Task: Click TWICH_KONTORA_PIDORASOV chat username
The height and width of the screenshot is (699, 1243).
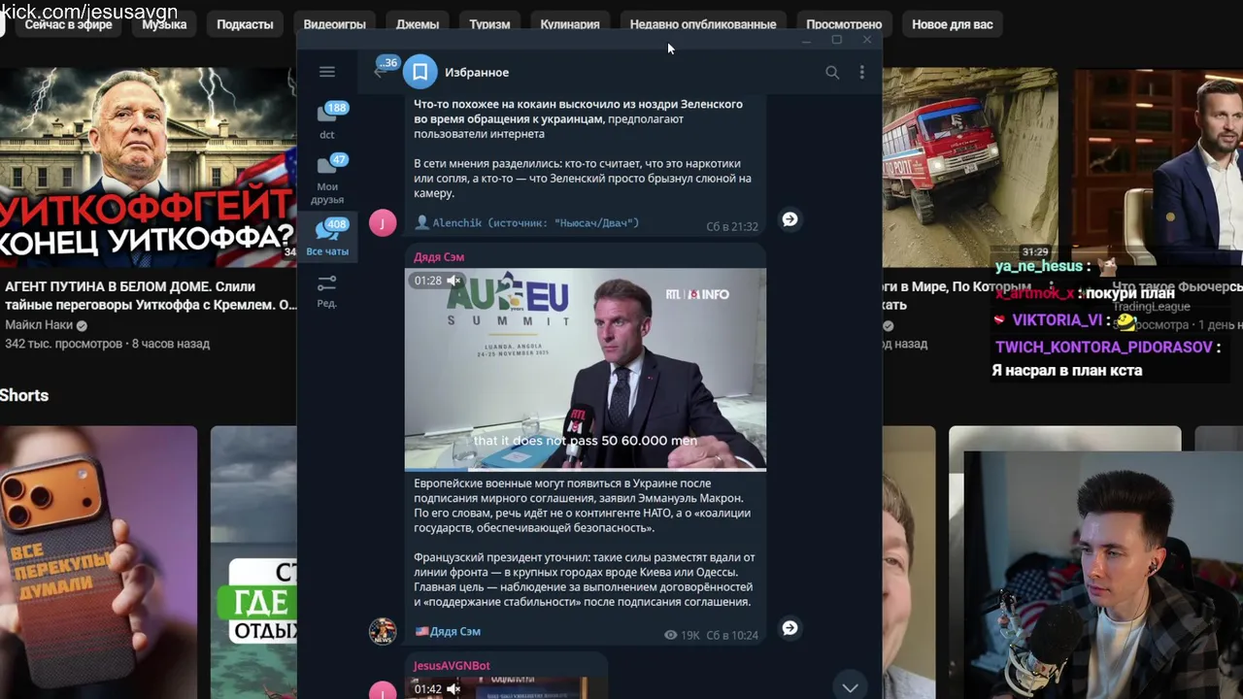Action: [1104, 348]
